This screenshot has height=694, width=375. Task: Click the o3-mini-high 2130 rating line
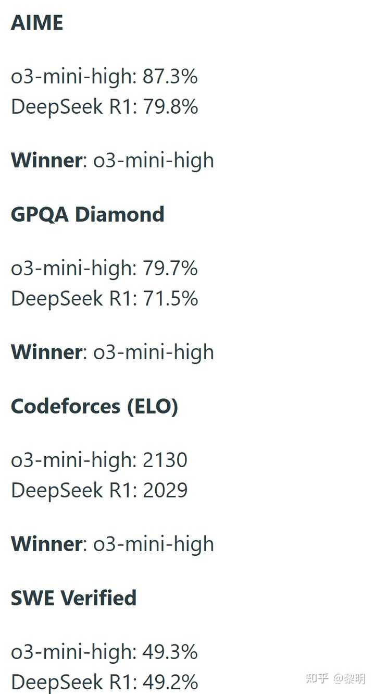pyautogui.click(x=99, y=460)
